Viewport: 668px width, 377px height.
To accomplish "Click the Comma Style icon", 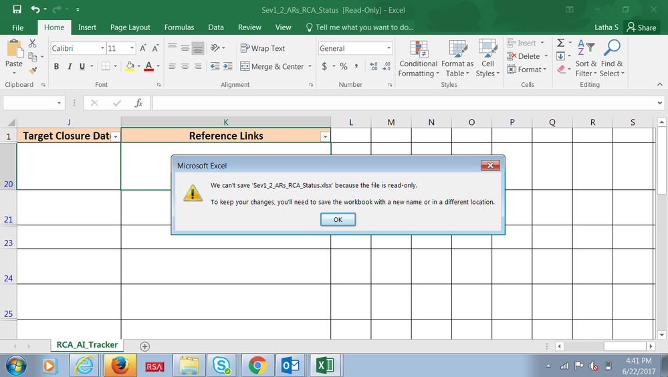I will click(x=356, y=66).
